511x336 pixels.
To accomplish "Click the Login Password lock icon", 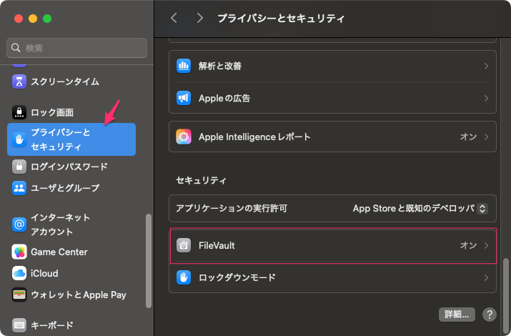I will coord(19,167).
